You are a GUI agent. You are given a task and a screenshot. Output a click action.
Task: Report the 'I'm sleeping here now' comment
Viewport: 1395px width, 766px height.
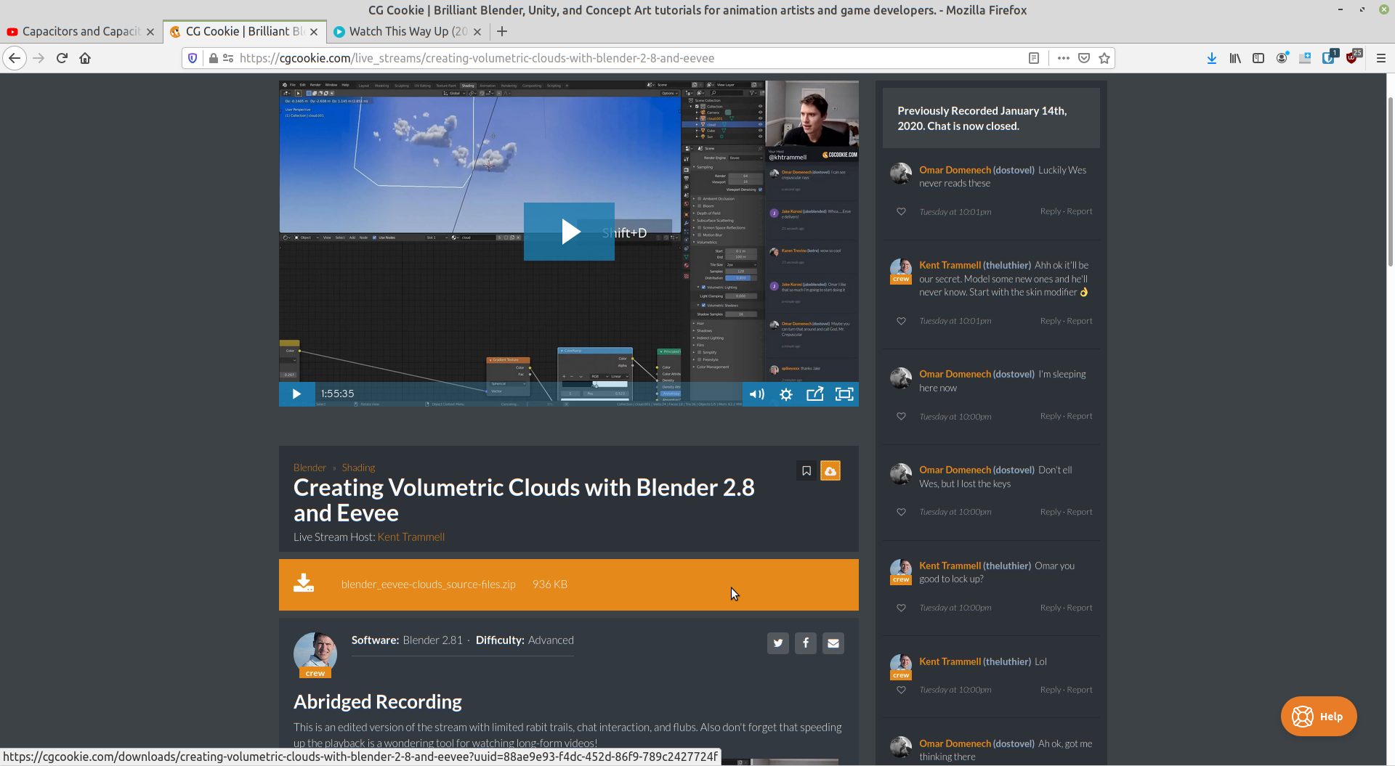click(x=1080, y=416)
